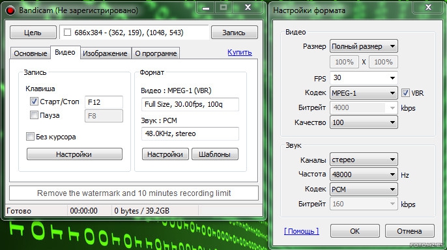The image size is (447, 250).
Task: Click the Звук : PCM label
Action: pos(159,120)
